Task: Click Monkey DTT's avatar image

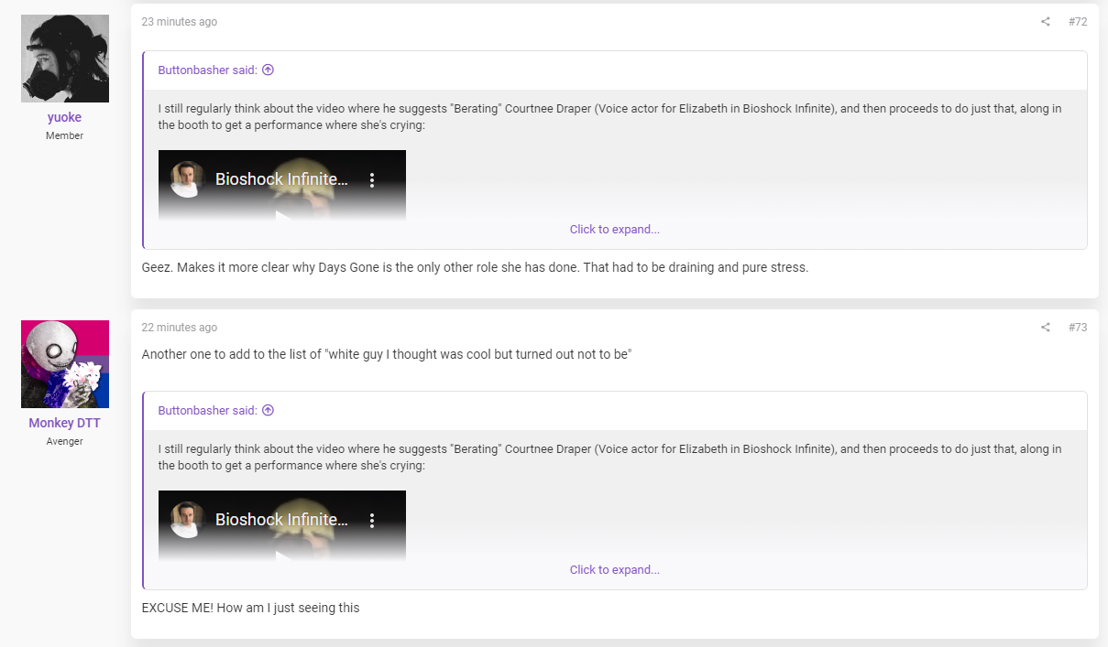Action: pos(65,364)
